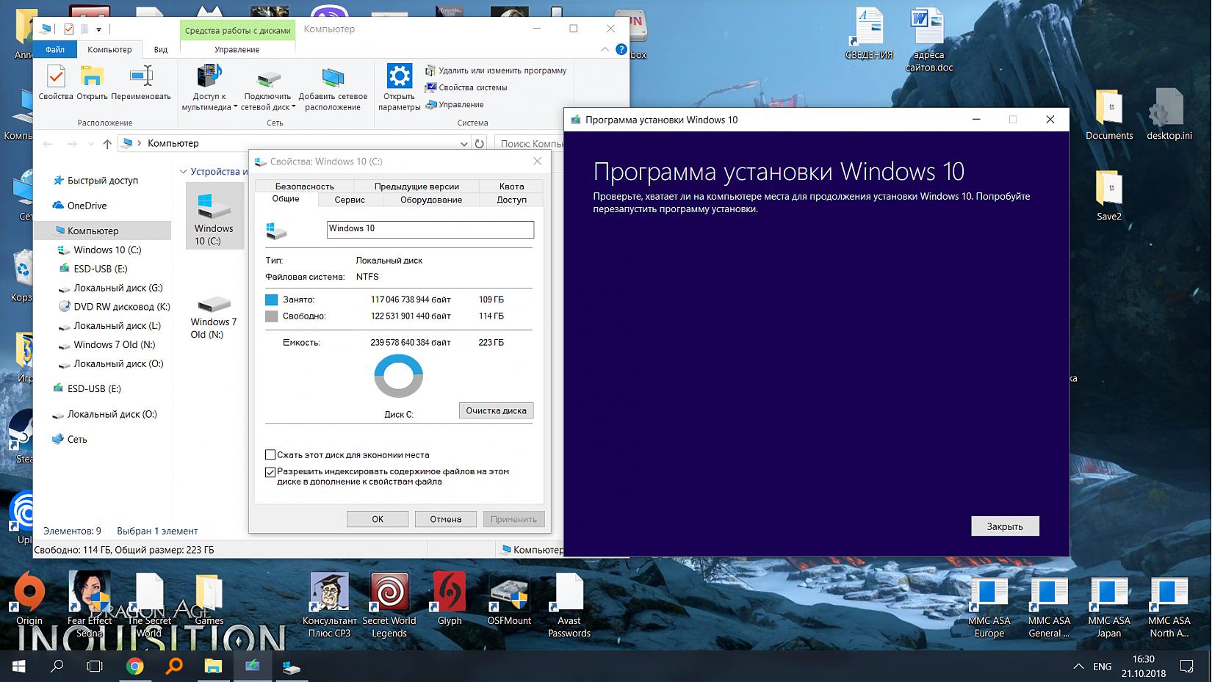This screenshot has height=682, width=1212.
Task: Click Управление in the Система ribbon group
Action: click(455, 104)
